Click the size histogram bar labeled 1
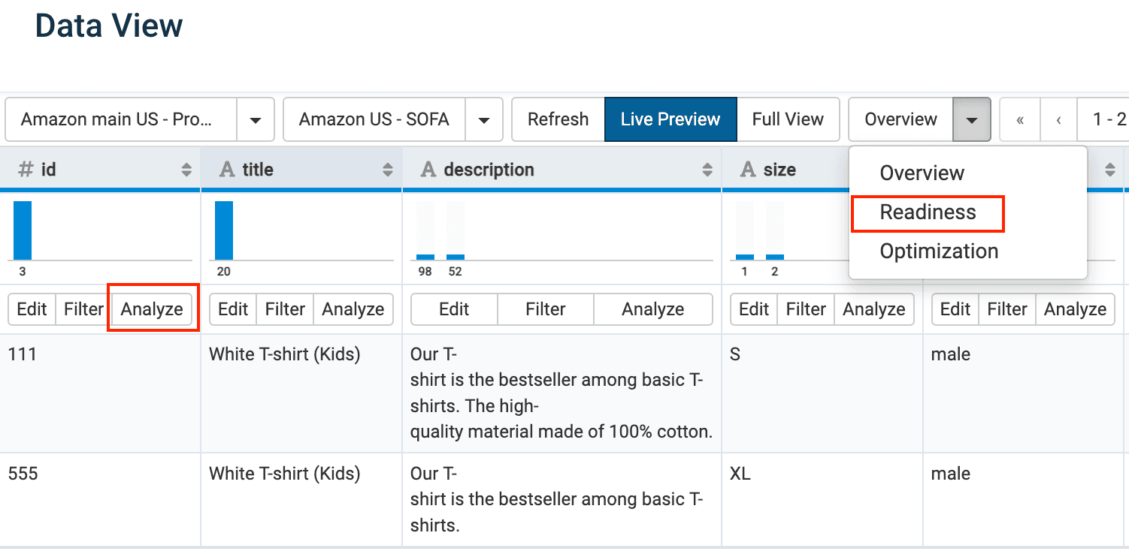 coord(745,257)
